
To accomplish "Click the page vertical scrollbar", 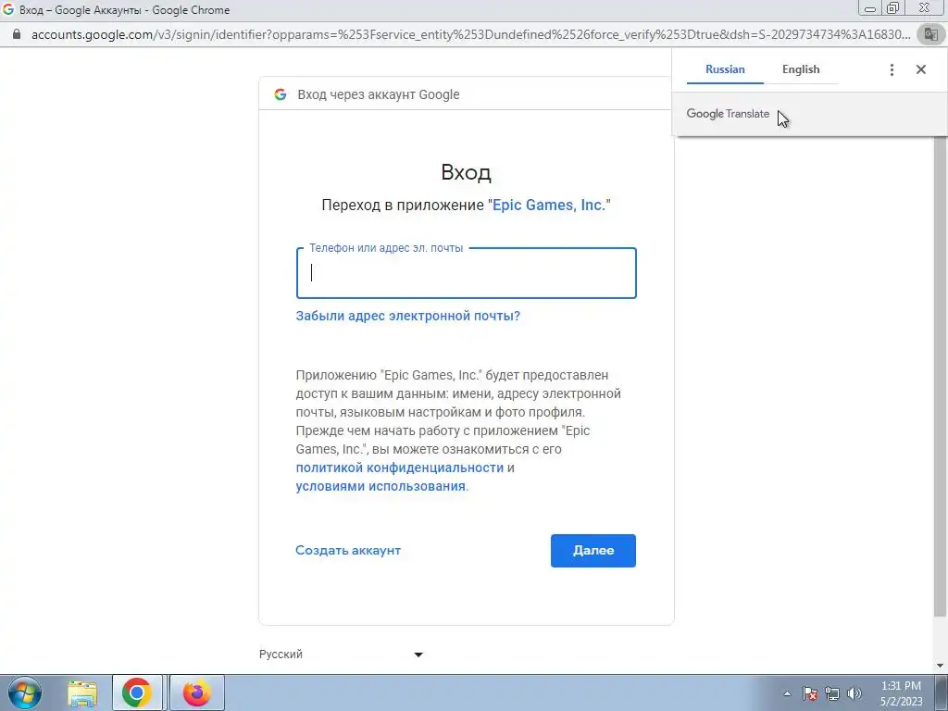I will (941, 375).
